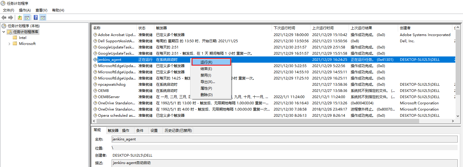Click the 正在运行 status of jenkins_agent
Image resolution: width=463 pixels, height=167 pixels.
145,60
